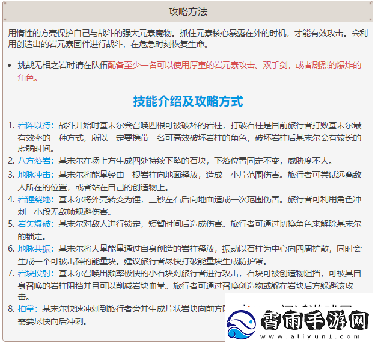The image size is (375, 343).
Task: Click the text 挑战无相之岩时请在队伍
Action: click(62, 65)
